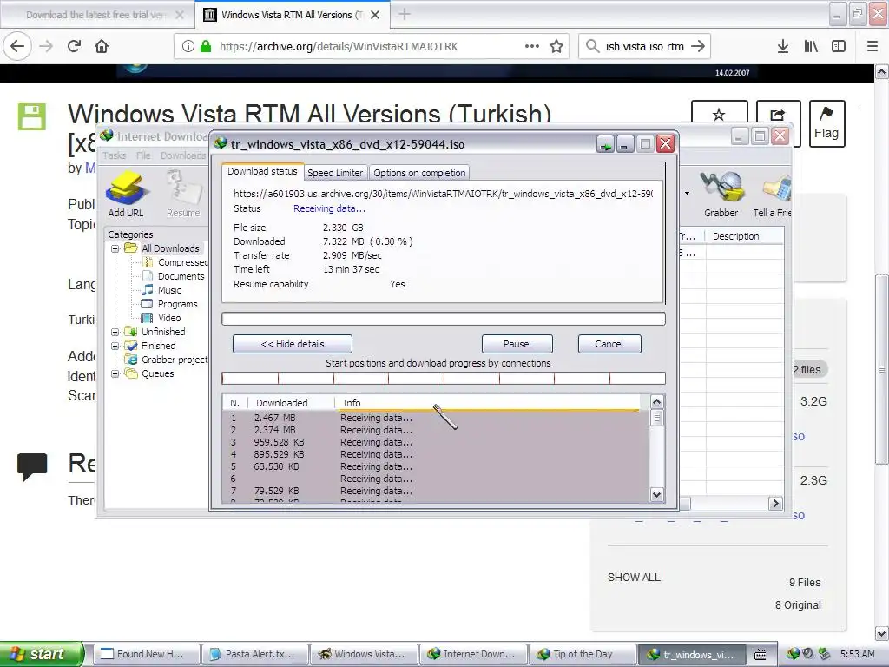
Task: Open a new Firefox tab with plus
Action: pyautogui.click(x=405, y=14)
